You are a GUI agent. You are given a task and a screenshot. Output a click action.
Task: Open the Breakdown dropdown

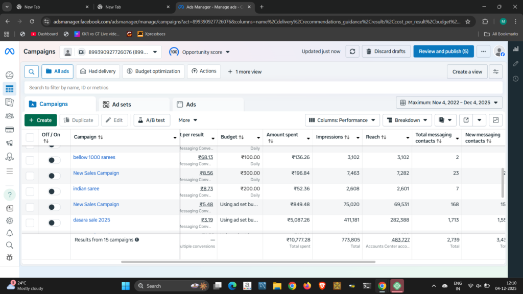point(407,120)
